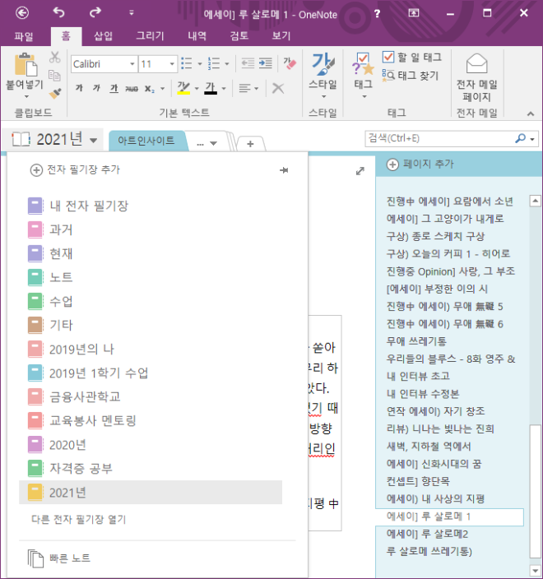This screenshot has width=543, height=579.
Task: Click the Format Painter brush icon
Action: (55, 93)
